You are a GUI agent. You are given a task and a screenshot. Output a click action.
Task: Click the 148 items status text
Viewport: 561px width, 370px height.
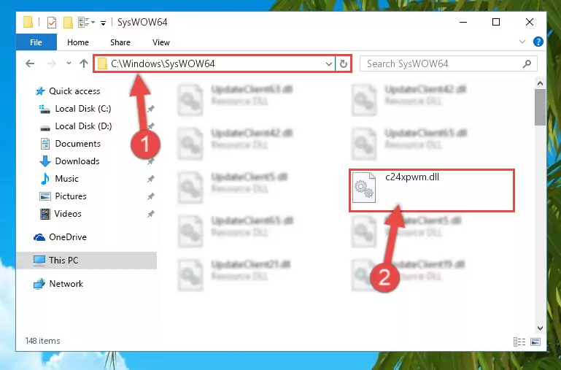point(42,341)
